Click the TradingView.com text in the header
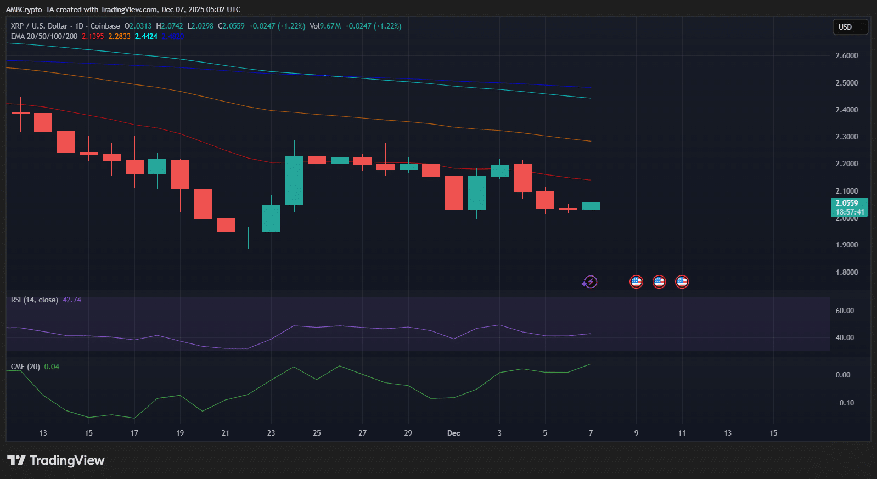This screenshot has height=479, width=877. click(x=129, y=9)
